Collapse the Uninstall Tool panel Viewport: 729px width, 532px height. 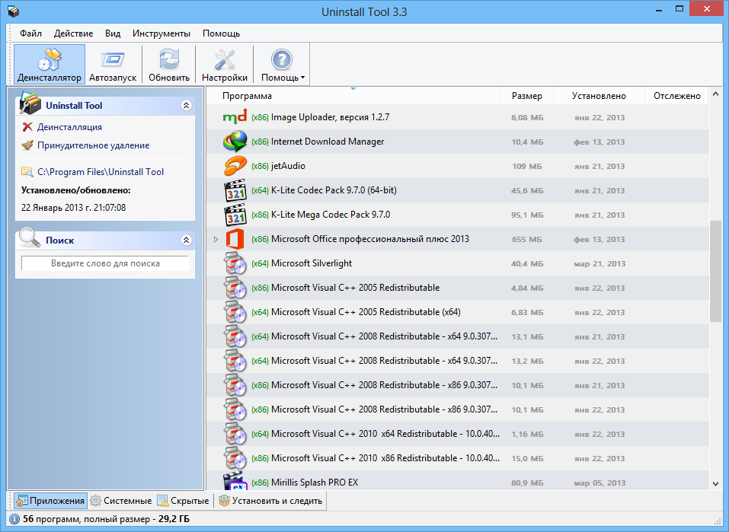pos(186,106)
